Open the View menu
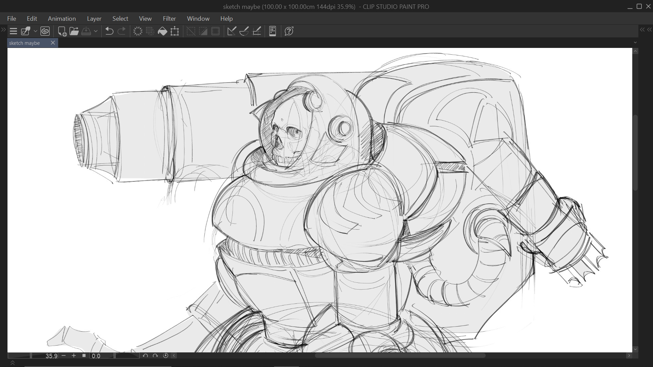Screen dimensions: 653x367 [145, 19]
